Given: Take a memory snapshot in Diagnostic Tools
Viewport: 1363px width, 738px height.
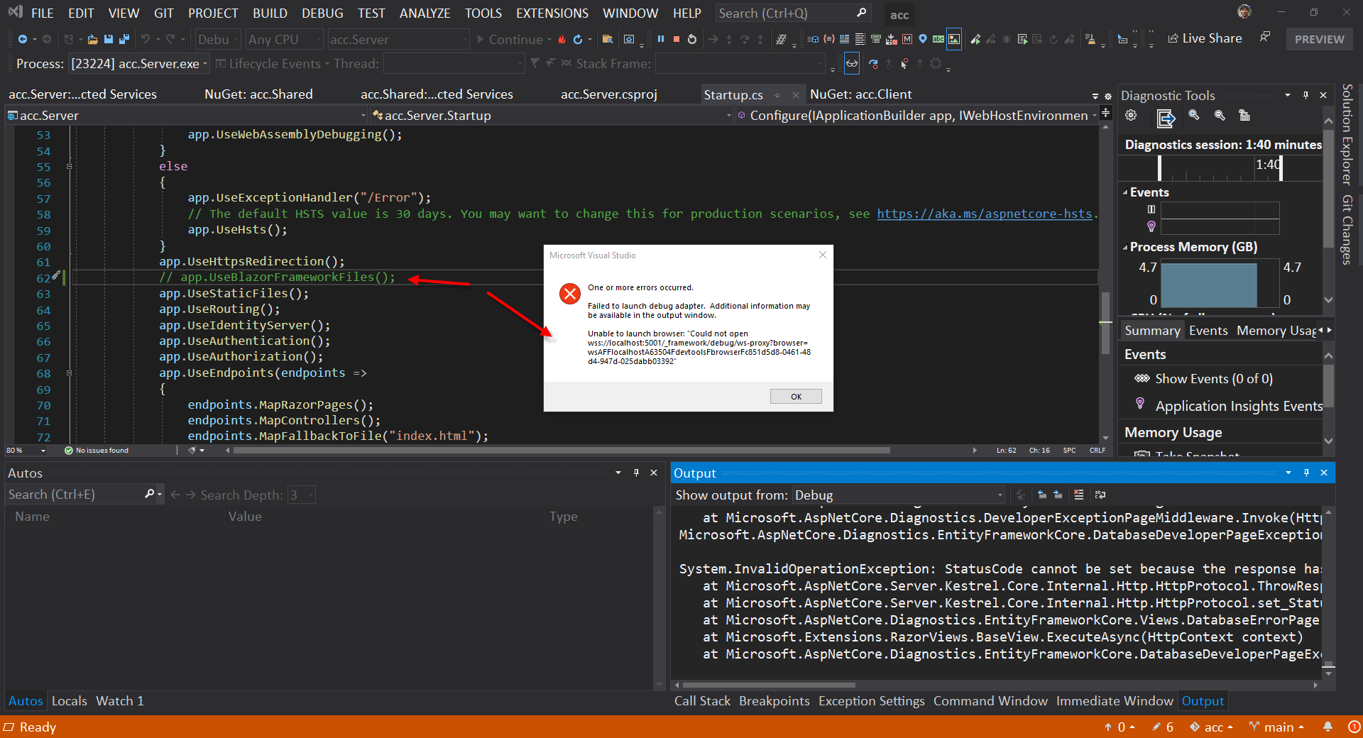Looking at the screenshot, I should (1203, 454).
